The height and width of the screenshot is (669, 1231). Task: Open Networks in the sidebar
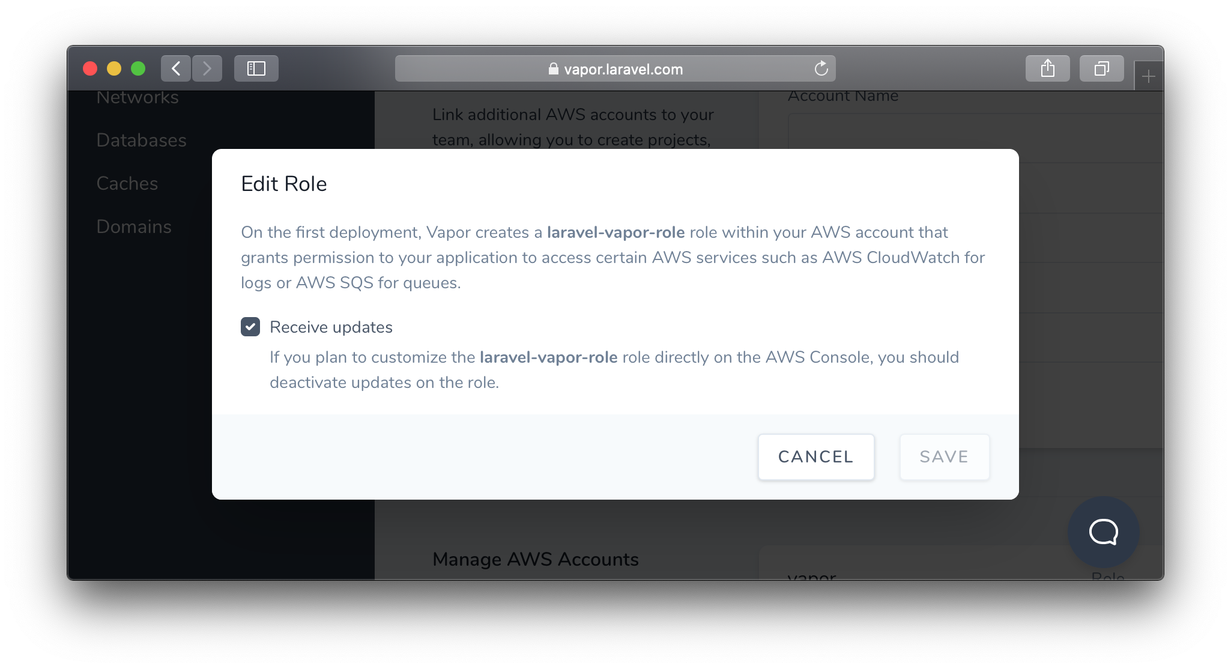pyautogui.click(x=138, y=97)
